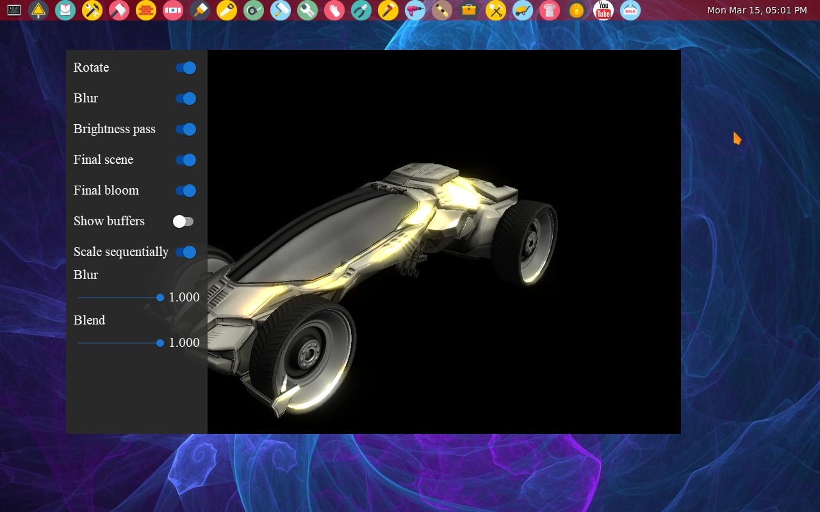
Task: Click the warning road sign icon
Action: click(38, 10)
